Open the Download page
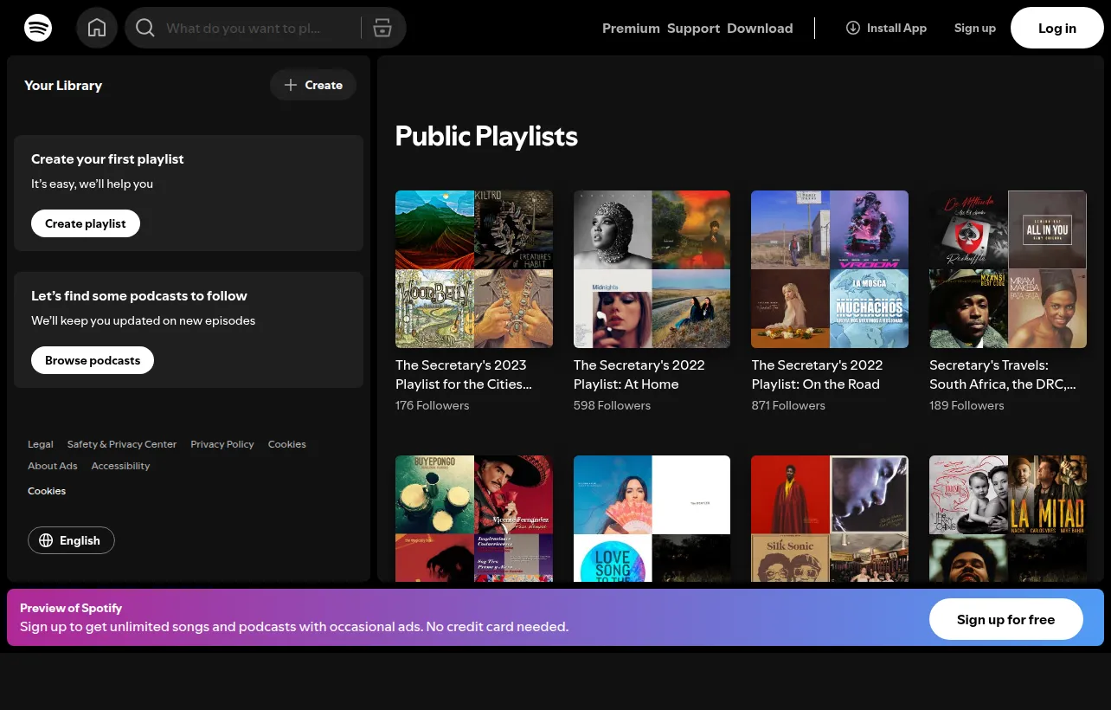Viewport: 1111px width, 710px height. [x=760, y=28]
